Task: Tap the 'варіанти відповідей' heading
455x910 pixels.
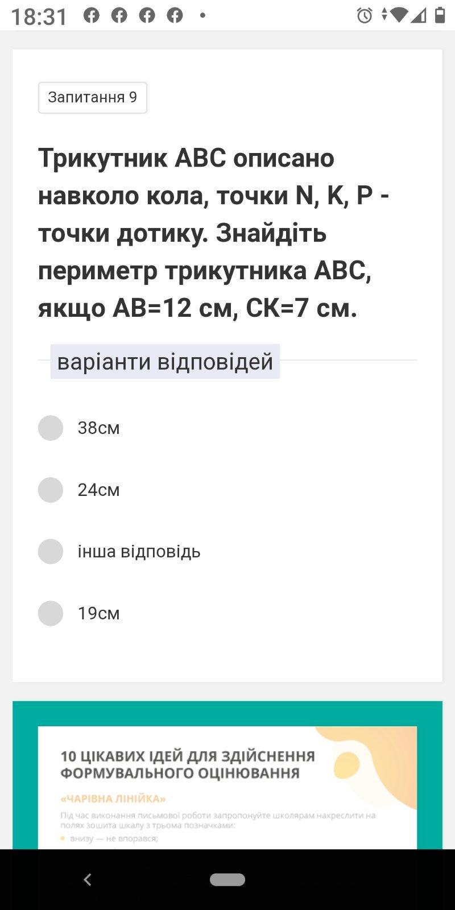Action: click(x=165, y=362)
